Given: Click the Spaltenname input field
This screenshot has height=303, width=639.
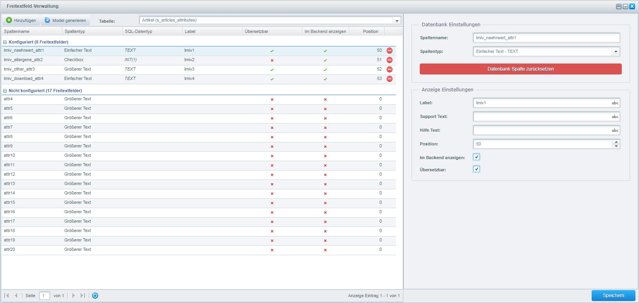Looking at the screenshot, I should pyautogui.click(x=547, y=38).
